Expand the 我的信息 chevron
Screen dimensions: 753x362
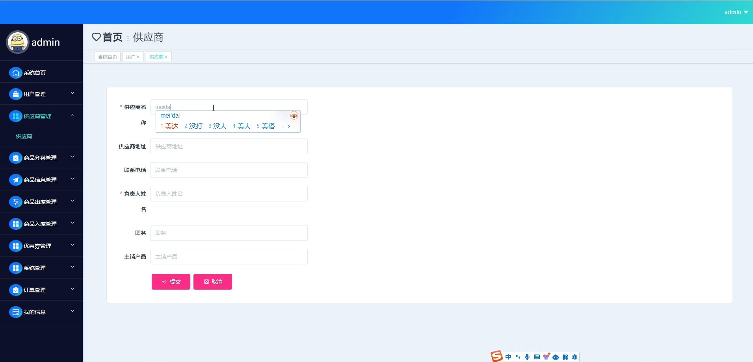pyautogui.click(x=73, y=311)
